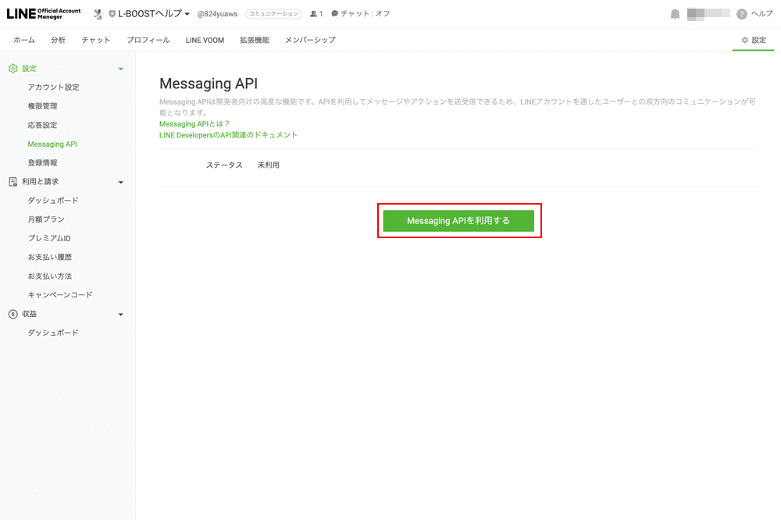Viewport: 781px width, 520px height.
Task: Collapse the 収益 sidebar section
Action: click(x=120, y=314)
